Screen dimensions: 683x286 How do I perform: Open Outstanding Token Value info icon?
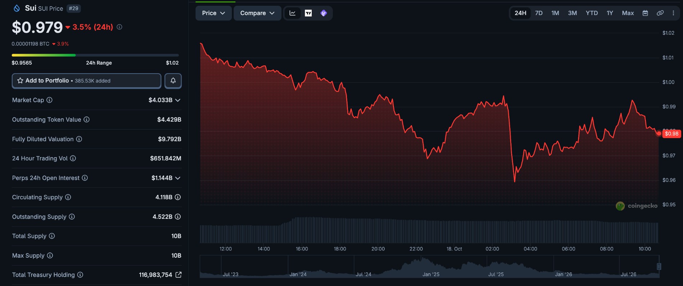point(87,119)
